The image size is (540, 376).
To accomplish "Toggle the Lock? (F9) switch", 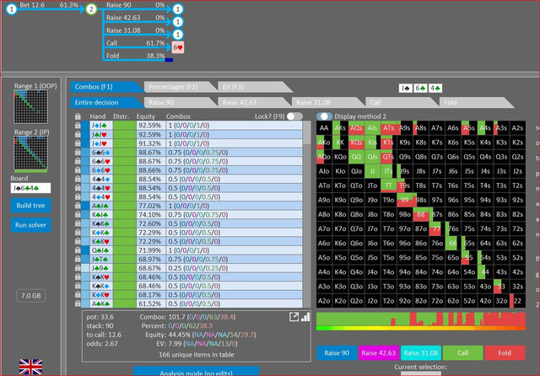I will 294,116.
